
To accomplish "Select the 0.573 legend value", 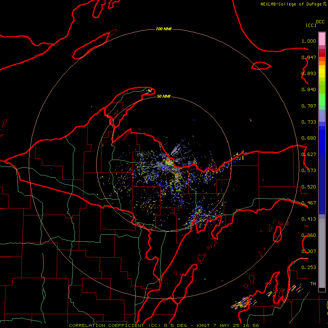I will click(309, 171).
